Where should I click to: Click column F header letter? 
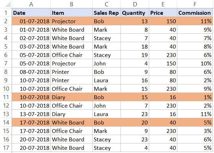pyautogui.click(x=195, y=4)
